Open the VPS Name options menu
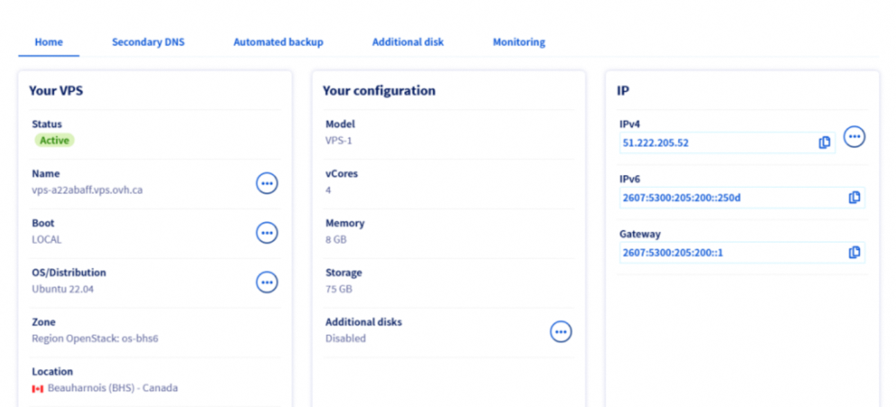The height and width of the screenshot is (407, 896). [267, 183]
